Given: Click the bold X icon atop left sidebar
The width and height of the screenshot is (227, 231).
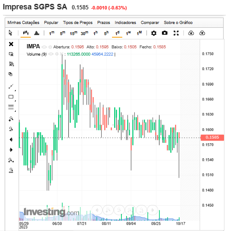Looking at the screenshot, I should pos(11,44).
